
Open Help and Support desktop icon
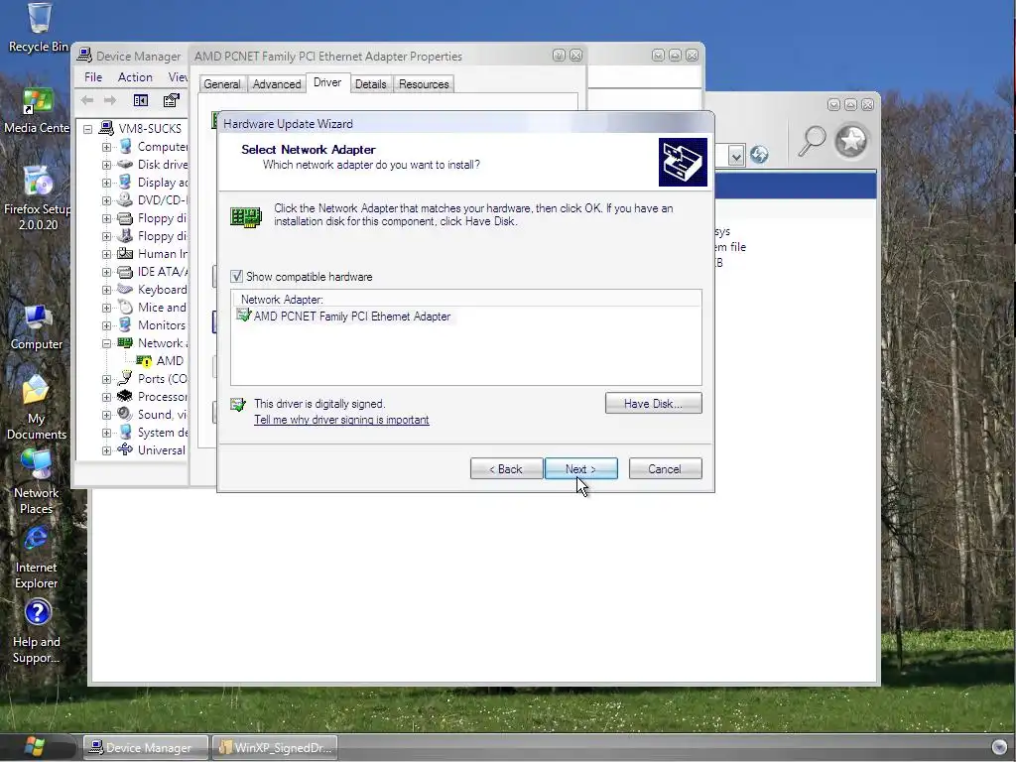point(37,632)
